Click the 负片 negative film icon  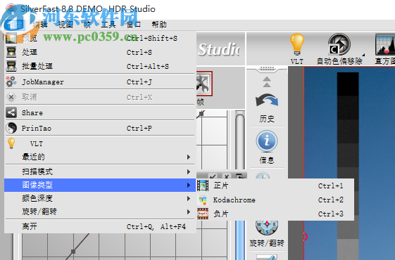[203, 214]
